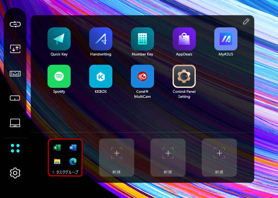Click the pencil edit icon

246,22
